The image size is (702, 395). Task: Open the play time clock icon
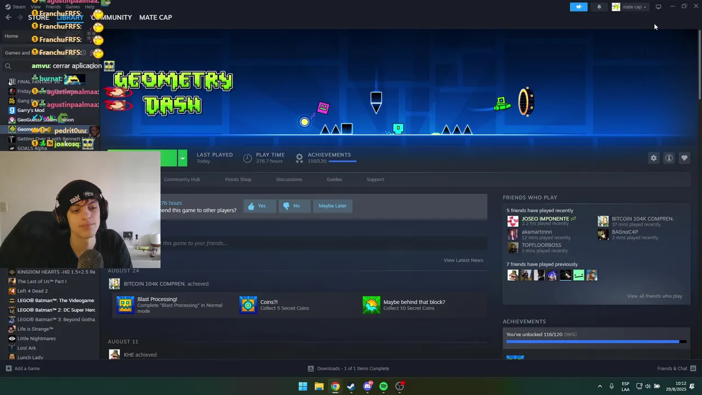tap(247, 158)
